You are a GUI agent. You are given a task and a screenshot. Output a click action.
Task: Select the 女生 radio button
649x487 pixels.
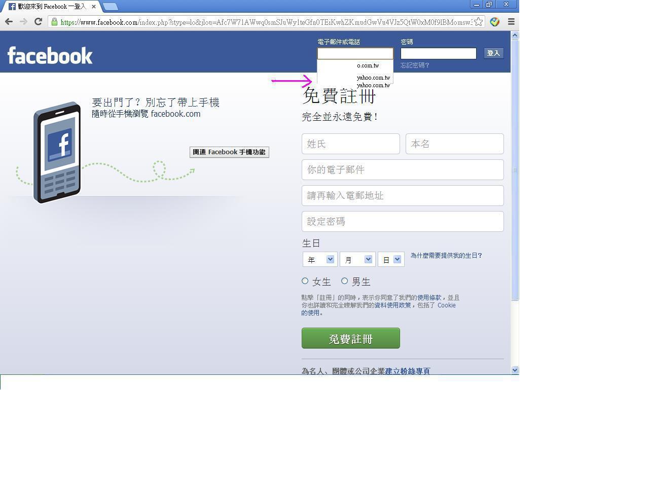(305, 281)
